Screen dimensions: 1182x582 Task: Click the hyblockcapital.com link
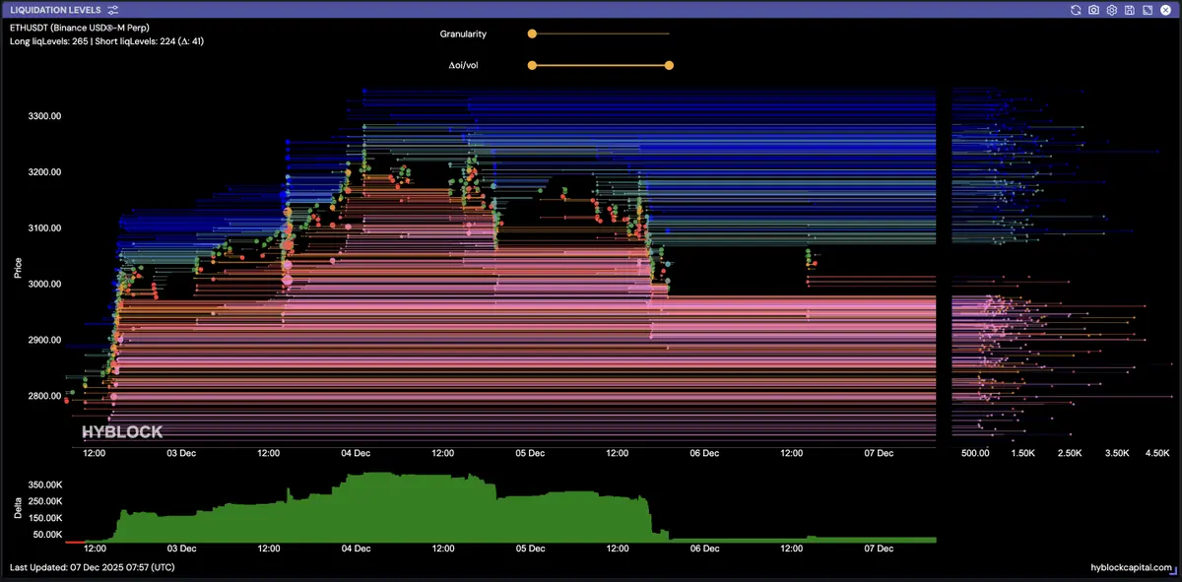click(1132, 567)
